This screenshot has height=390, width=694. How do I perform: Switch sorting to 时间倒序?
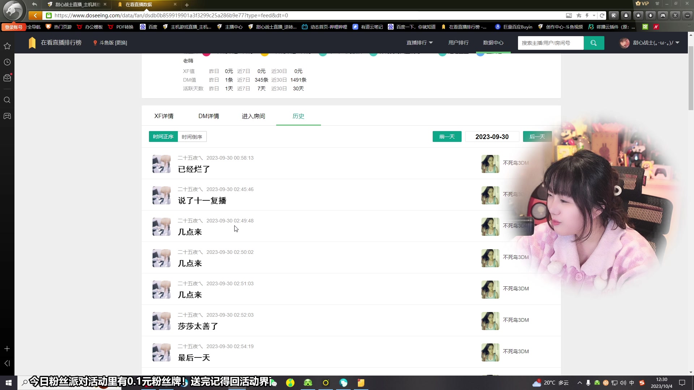[x=192, y=136]
